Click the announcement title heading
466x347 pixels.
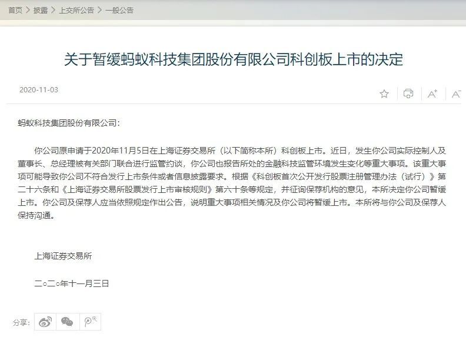pyautogui.click(x=234, y=59)
